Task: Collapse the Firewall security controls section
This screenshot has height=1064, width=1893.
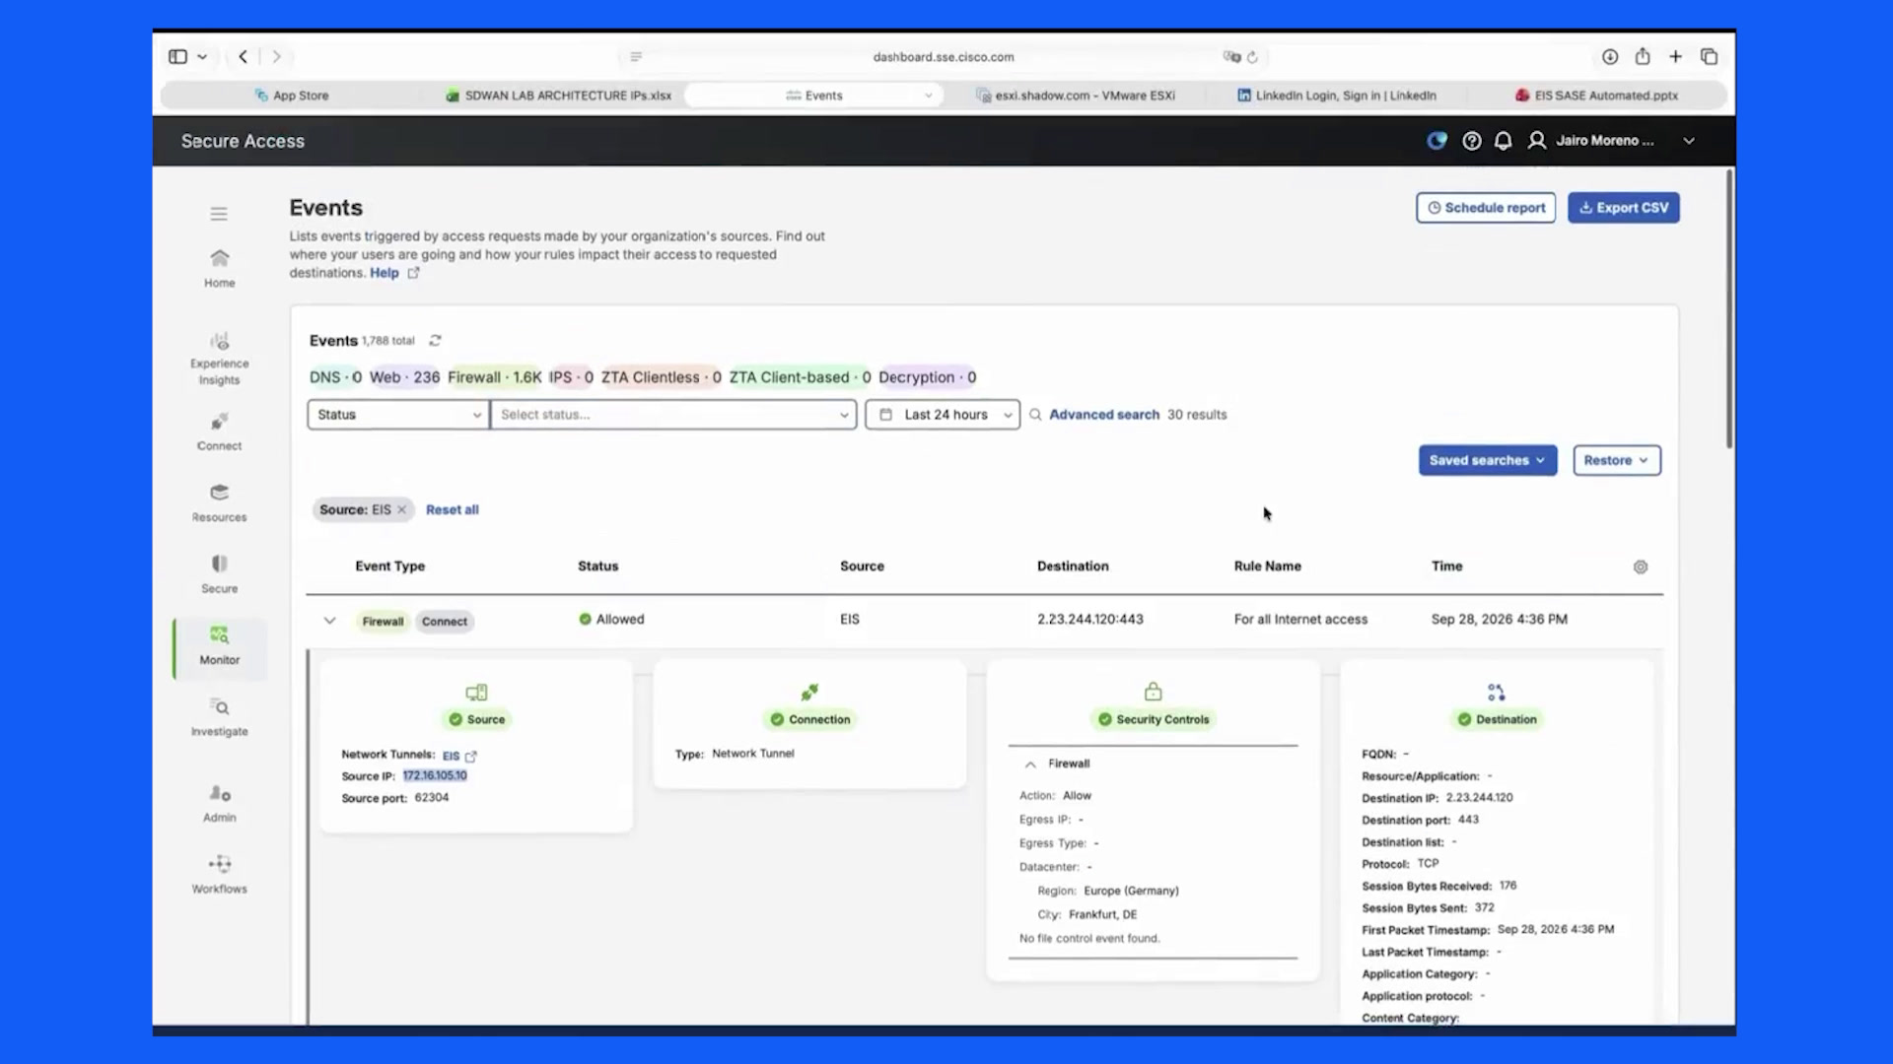Action: click(1030, 765)
